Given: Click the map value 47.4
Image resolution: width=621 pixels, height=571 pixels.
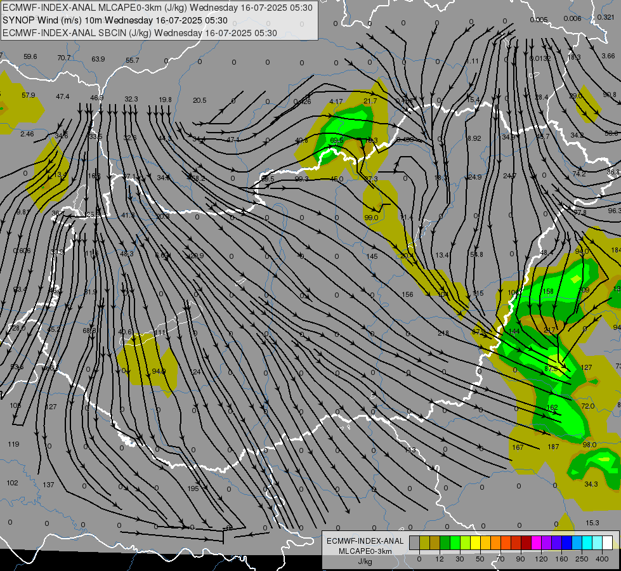Looking at the screenshot, I should click(63, 96).
